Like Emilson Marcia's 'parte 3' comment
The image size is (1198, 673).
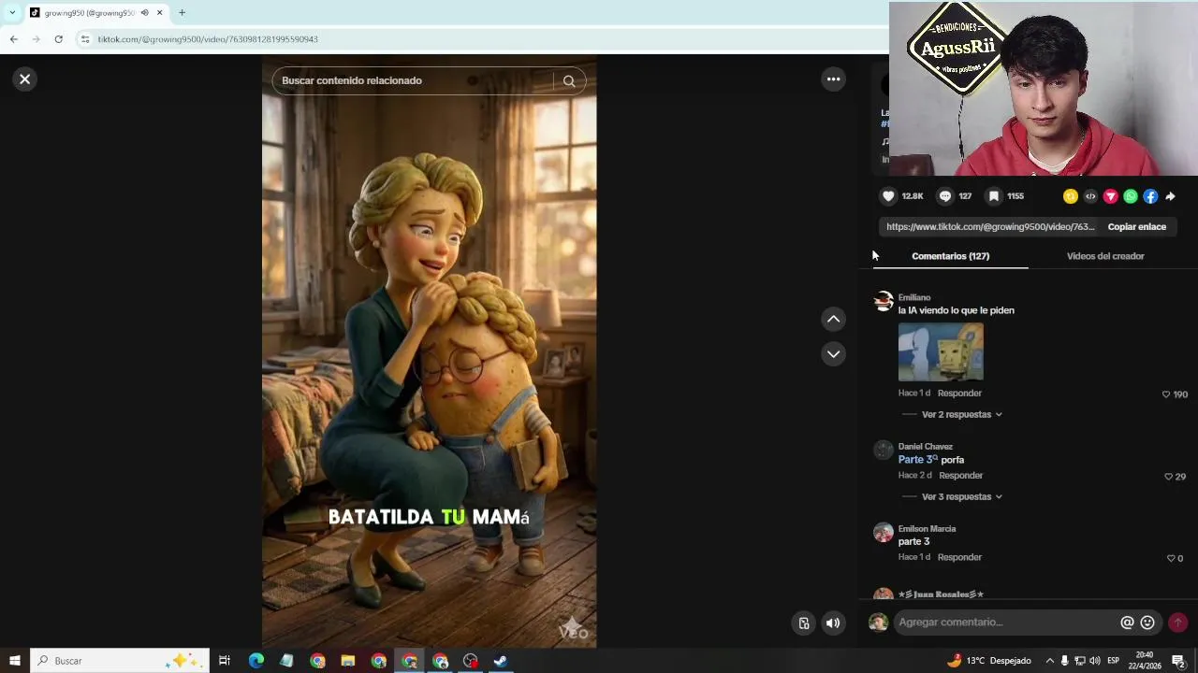tap(1170, 558)
